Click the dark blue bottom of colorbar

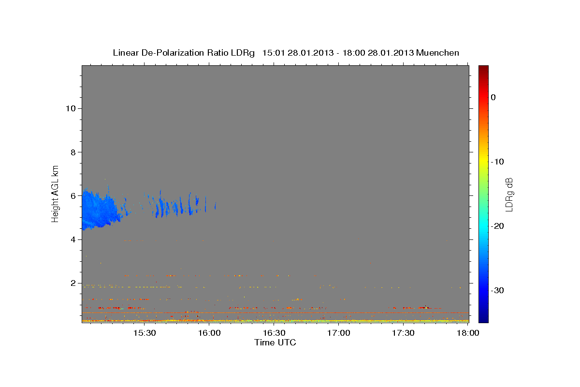tap(483, 318)
